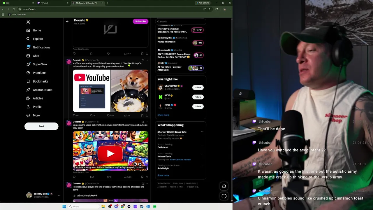373x210 pixels.
Task: Share the YouTube AI slop post
Action: 147,115
